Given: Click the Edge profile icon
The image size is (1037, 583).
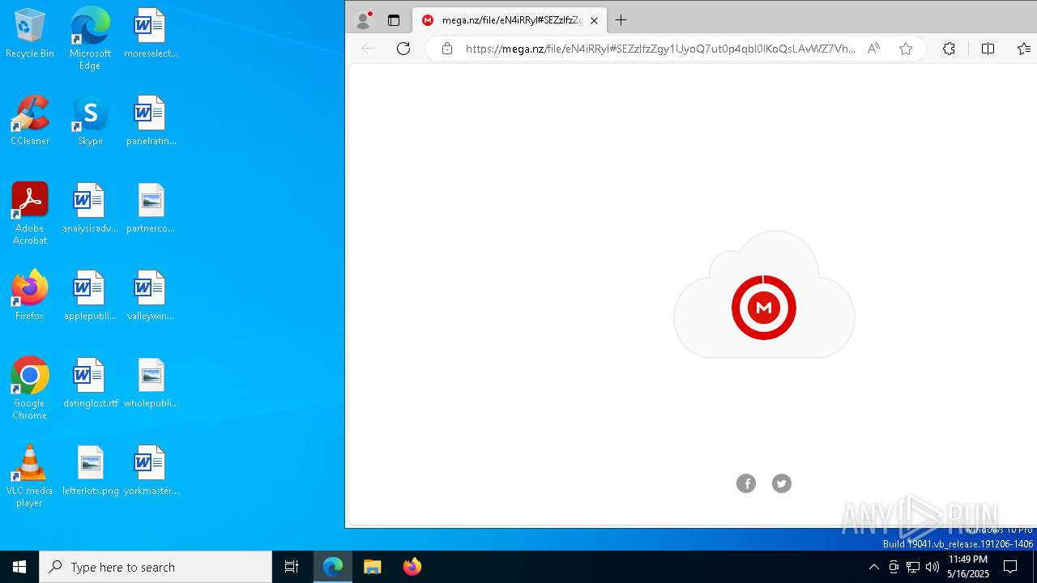Looking at the screenshot, I should coord(364,20).
